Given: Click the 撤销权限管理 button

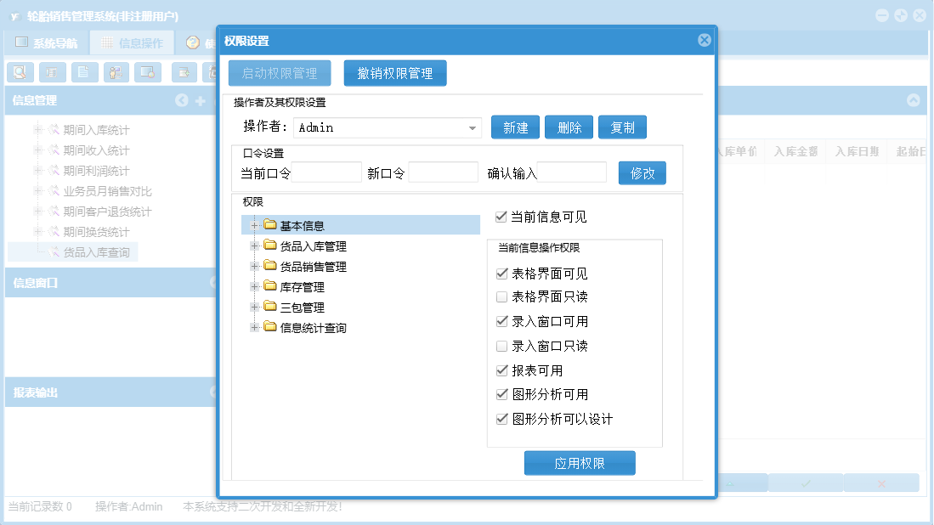Looking at the screenshot, I should (395, 73).
